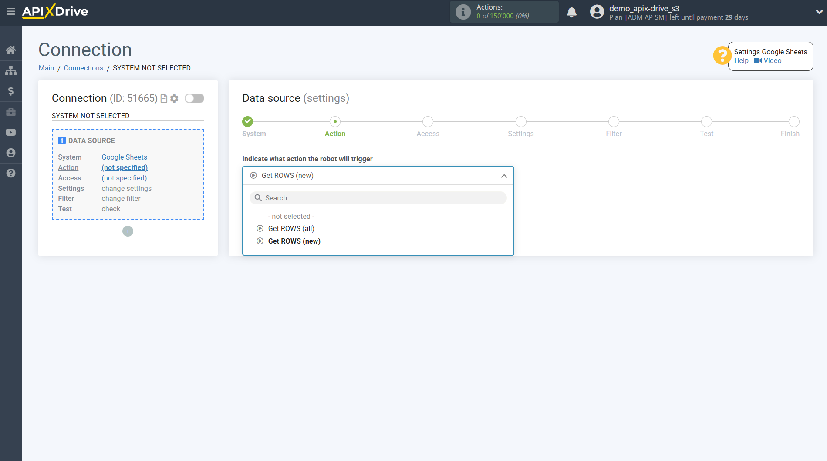Click the Test step circle
Viewport: 827px width, 461px height.
[x=706, y=121]
